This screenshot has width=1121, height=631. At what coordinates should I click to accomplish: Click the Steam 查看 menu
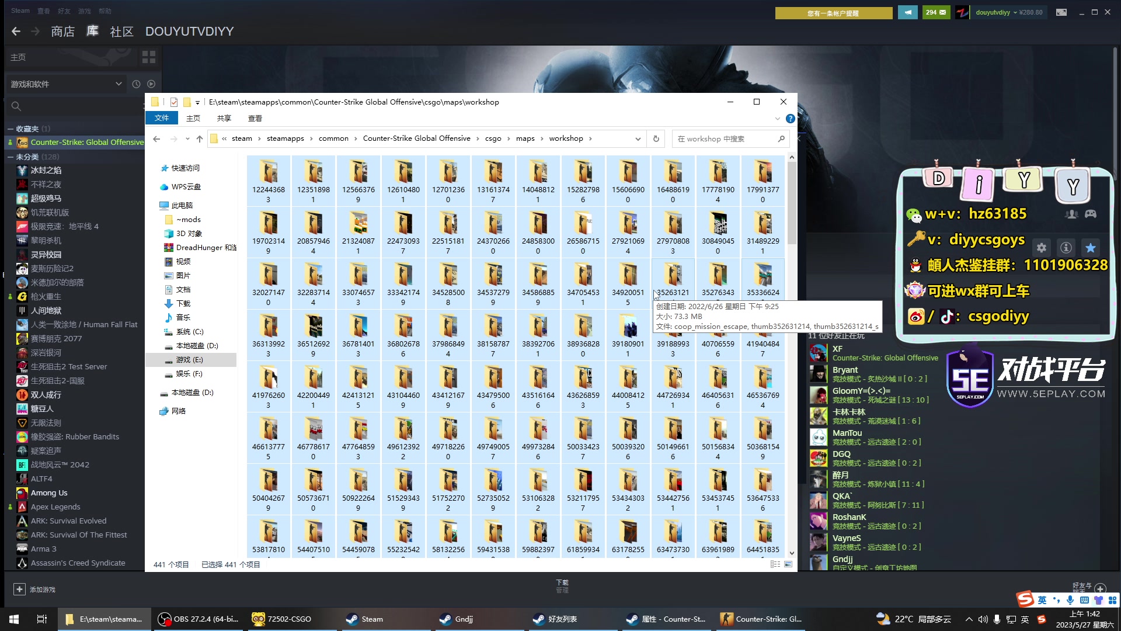[44, 11]
